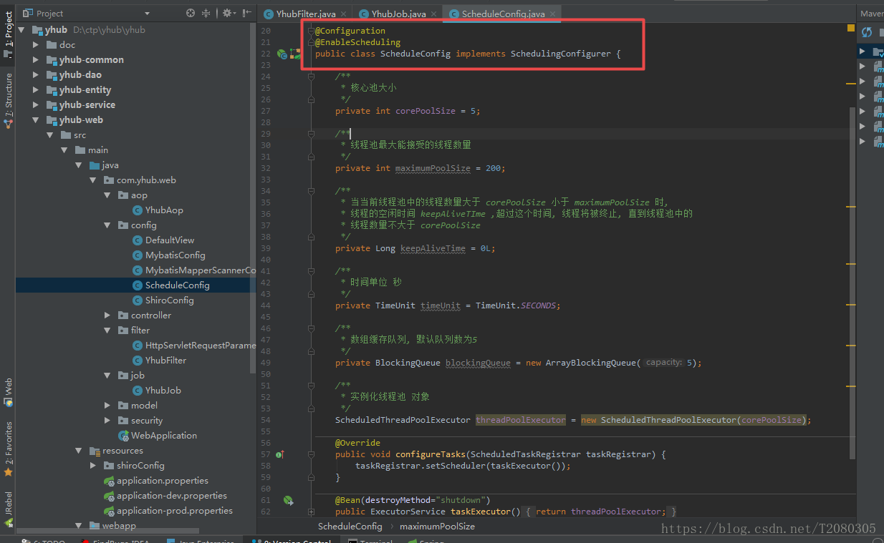
Task: Click the Maven refresh/reimport icon
Action: (867, 31)
